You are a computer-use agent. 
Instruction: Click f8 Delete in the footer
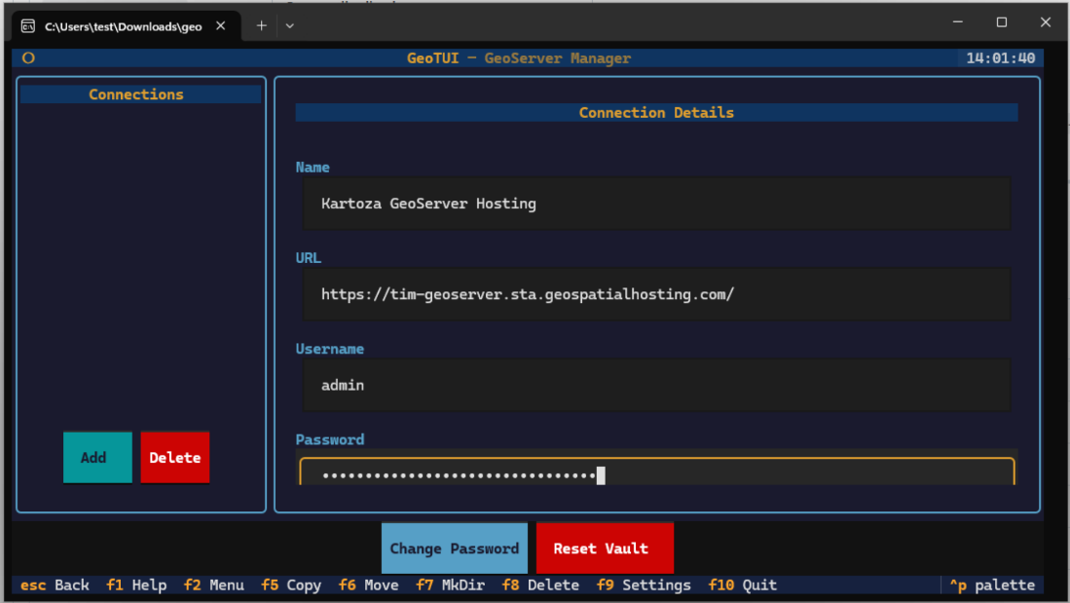(540, 585)
